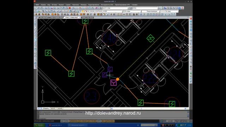Open the Вид menu
226x127 pixels.
[49, 5]
